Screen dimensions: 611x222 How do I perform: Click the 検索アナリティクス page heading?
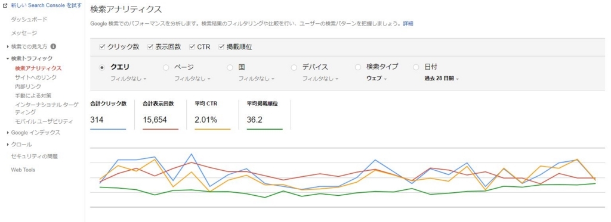coord(126,9)
